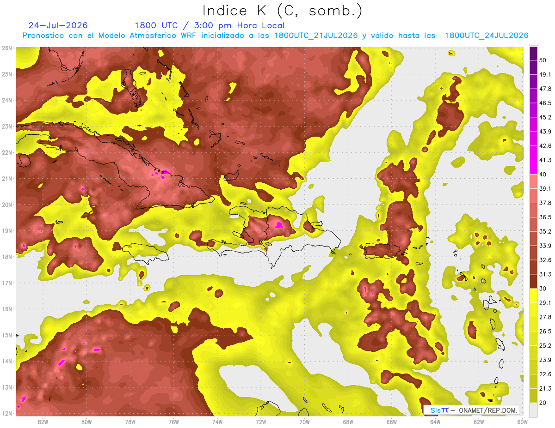The height and width of the screenshot is (428, 555).
Task: Select the "17N" latitude label
Action: (6, 283)
